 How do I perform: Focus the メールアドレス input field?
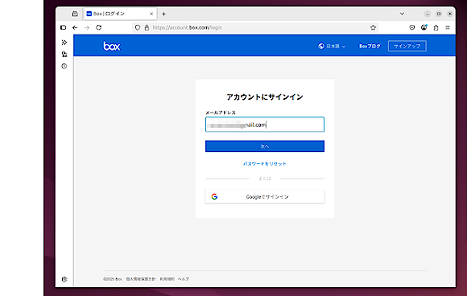pos(265,125)
